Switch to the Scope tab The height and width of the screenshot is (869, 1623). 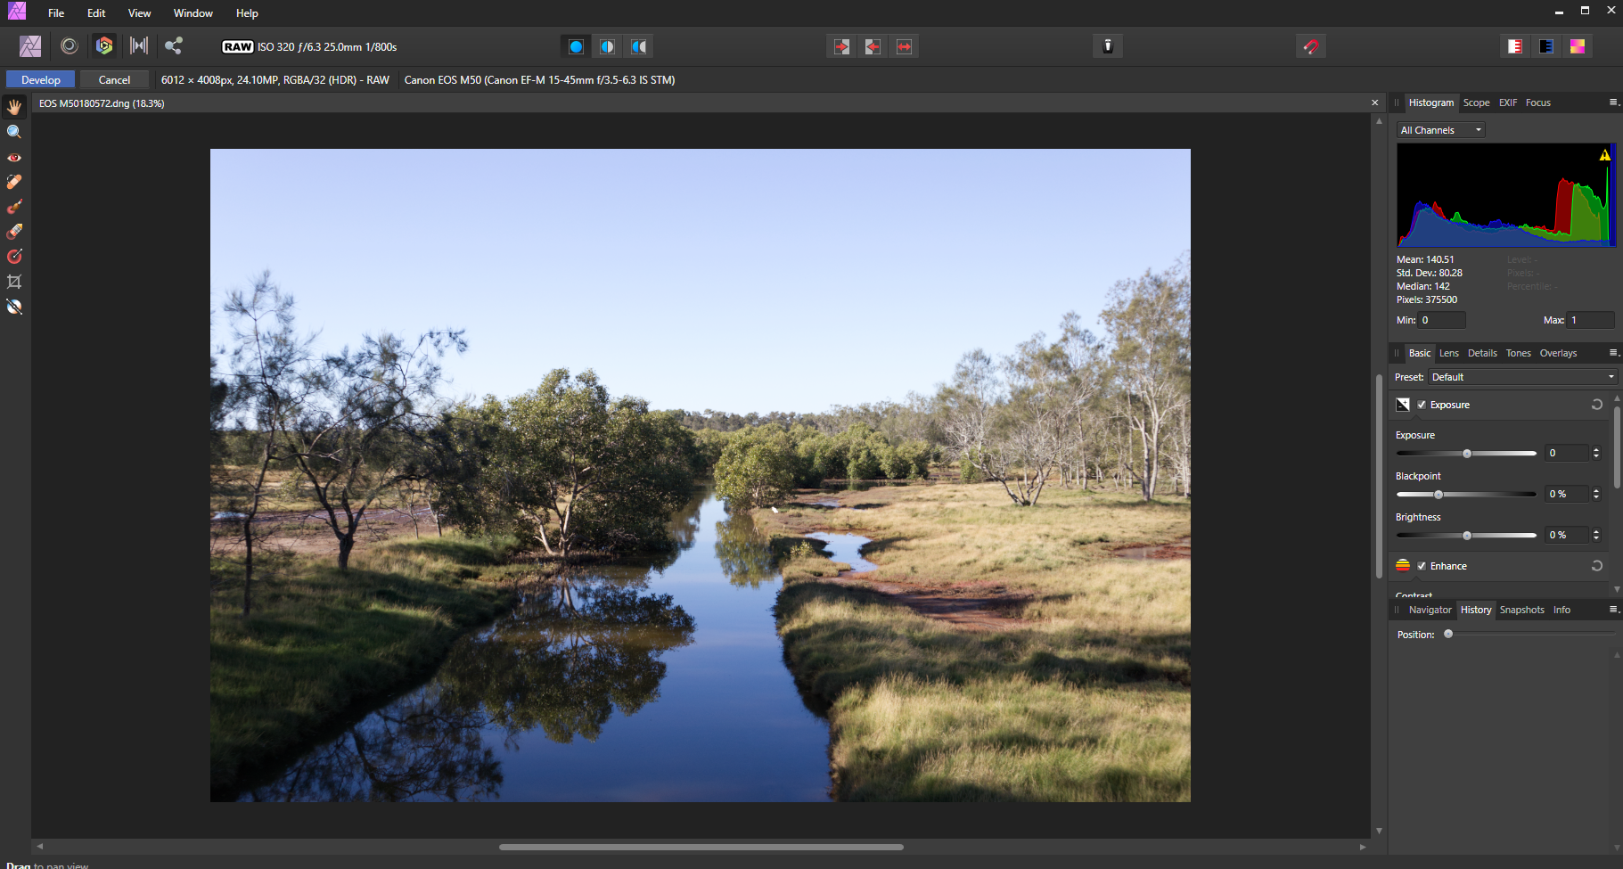(x=1476, y=102)
